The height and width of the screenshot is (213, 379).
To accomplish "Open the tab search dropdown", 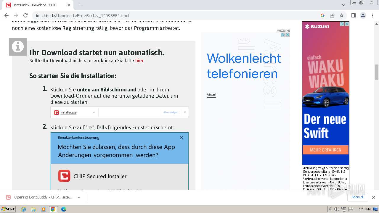I will click(344, 5).
